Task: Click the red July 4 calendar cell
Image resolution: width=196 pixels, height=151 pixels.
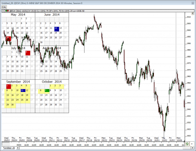Action: coord(28,53)
